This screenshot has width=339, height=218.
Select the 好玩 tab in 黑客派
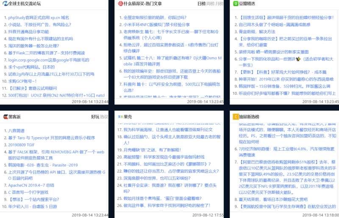(x=95, y=116)
